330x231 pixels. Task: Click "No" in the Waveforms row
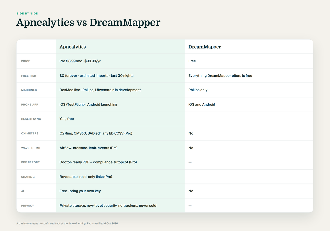click(x=191, y=148)
